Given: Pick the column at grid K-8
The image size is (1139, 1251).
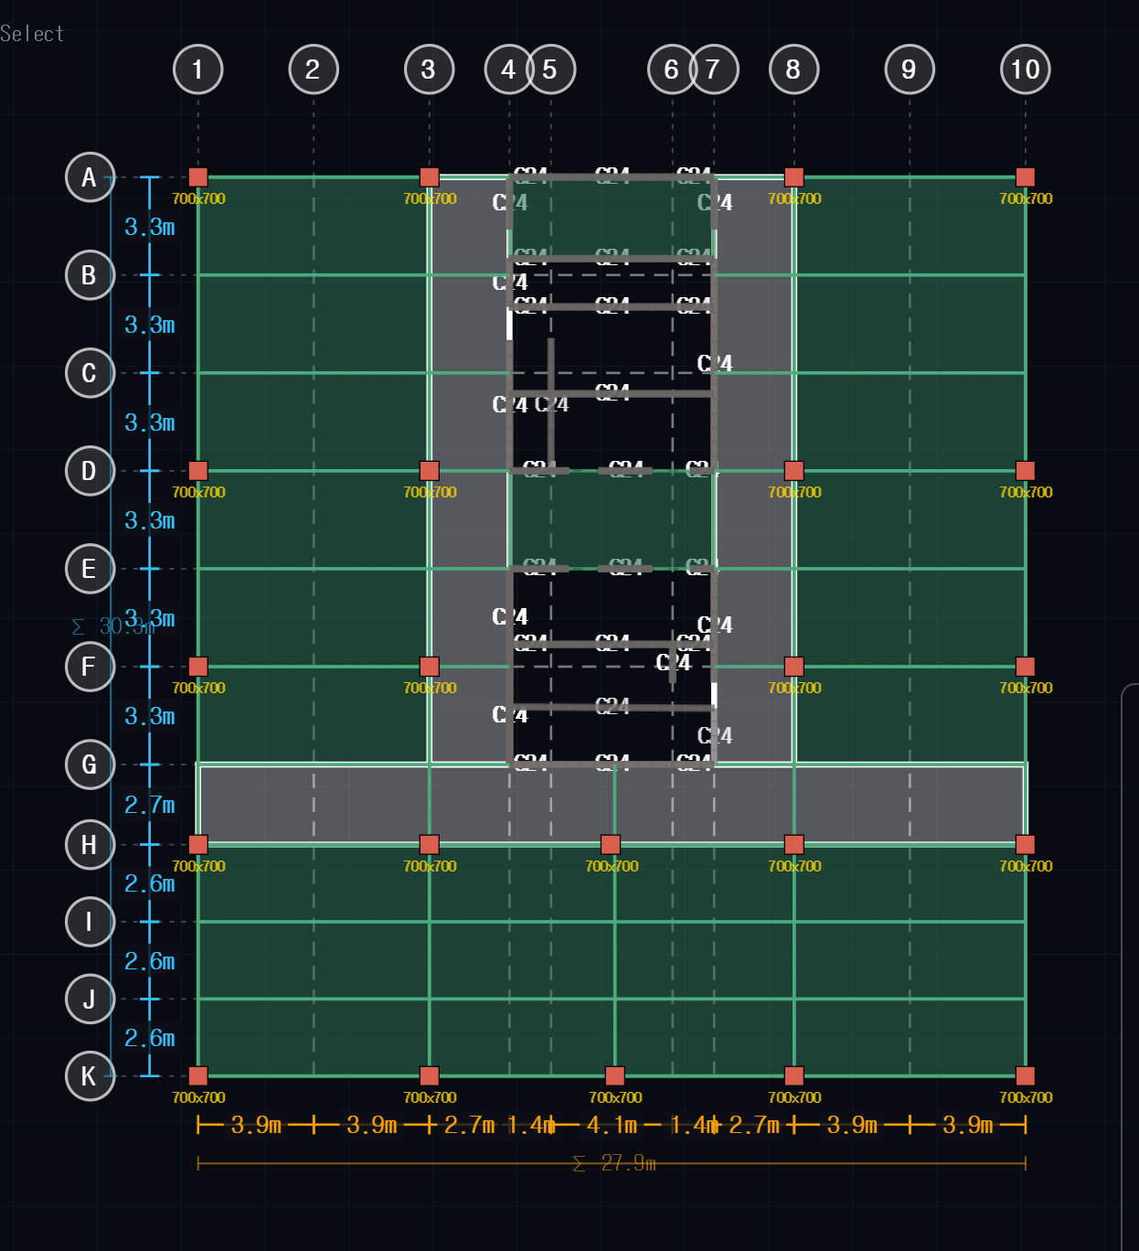Looking at the screenshot, I should pos(794,1075).
